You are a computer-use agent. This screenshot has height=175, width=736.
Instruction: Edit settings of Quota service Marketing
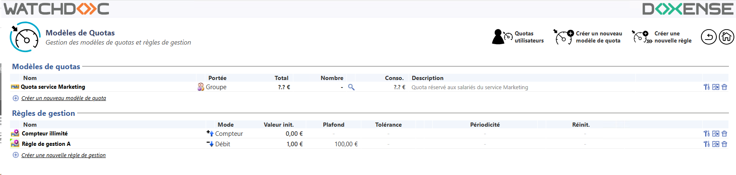[x=706, y=87]
